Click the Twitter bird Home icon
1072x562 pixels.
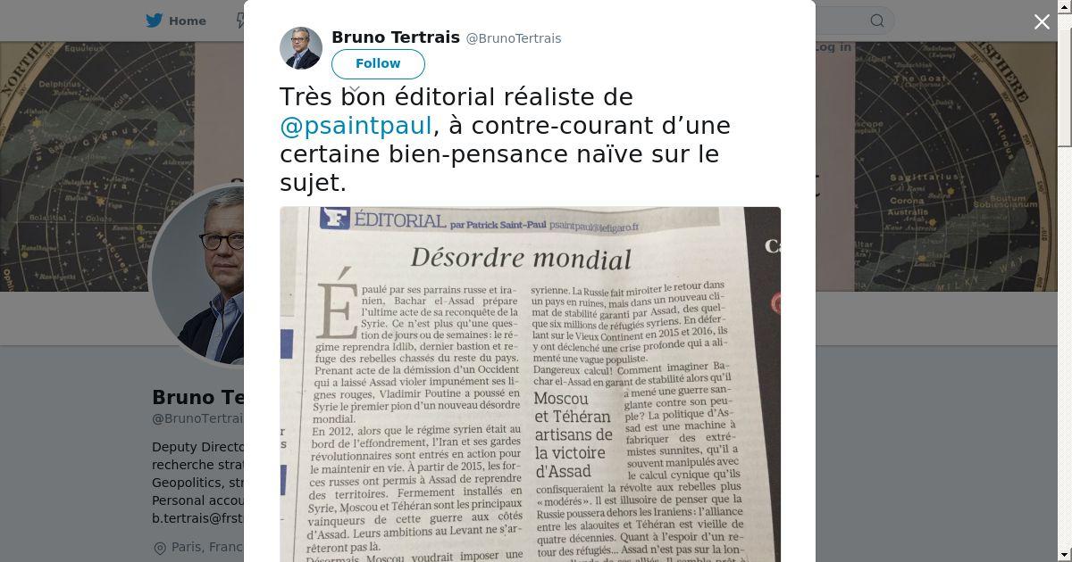point(155,21)
